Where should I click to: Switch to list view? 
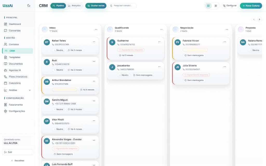coord(215,6)
